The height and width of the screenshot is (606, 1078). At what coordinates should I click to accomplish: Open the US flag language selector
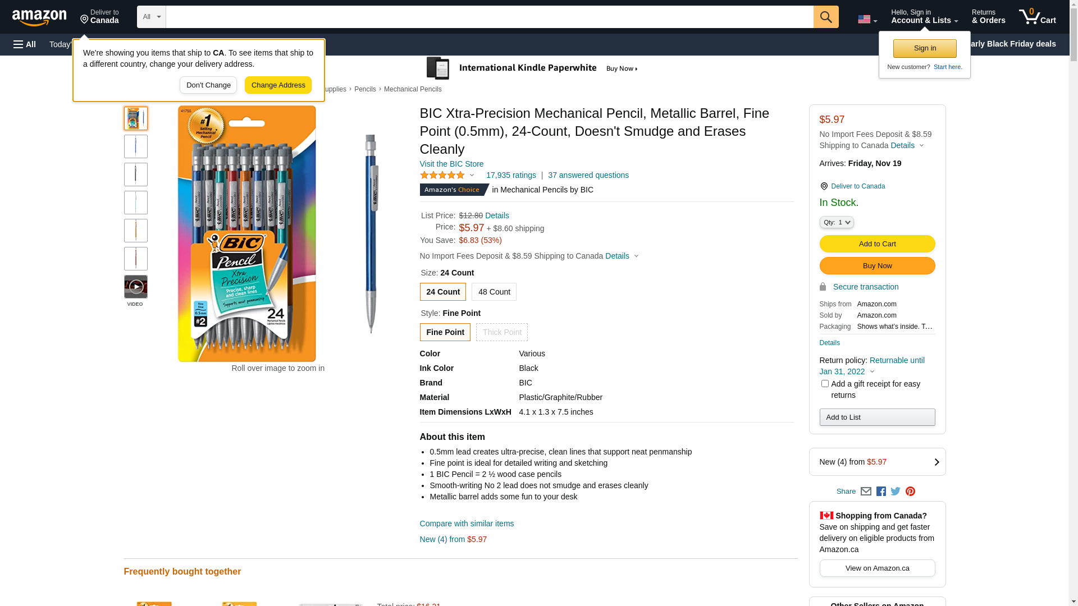click(867, 19)
